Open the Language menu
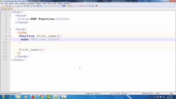176x99 pixels. point(31,4)
